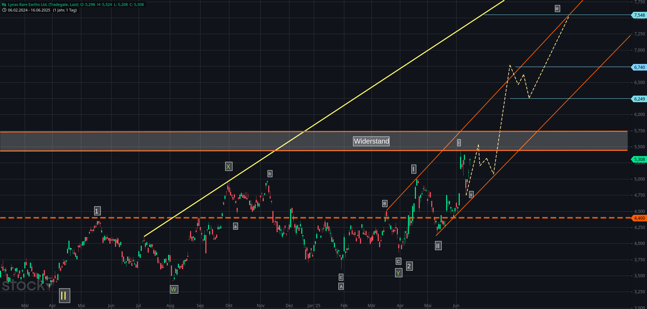This screenshot has height=309, width=647.
Task: Select the uppercase C label above Y
Action: tap(399, 261)
